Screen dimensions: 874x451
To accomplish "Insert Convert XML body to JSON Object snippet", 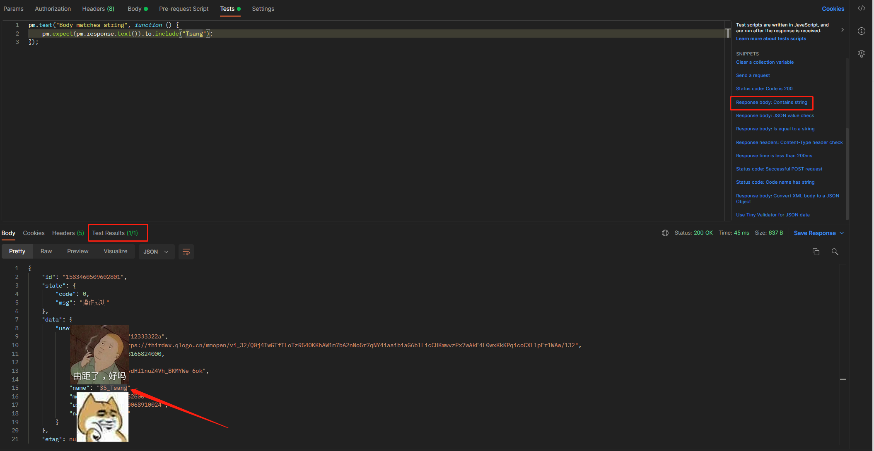I will (787, 199).
